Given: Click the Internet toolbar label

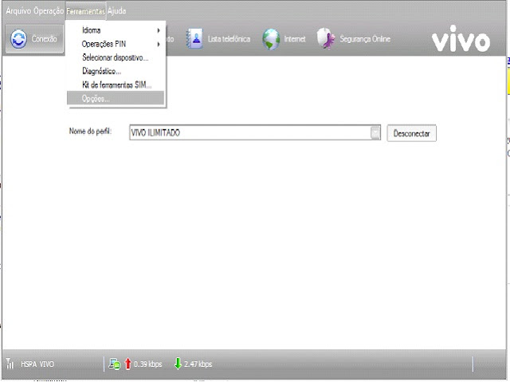Looking at the screenshot, I should point(295,39).
